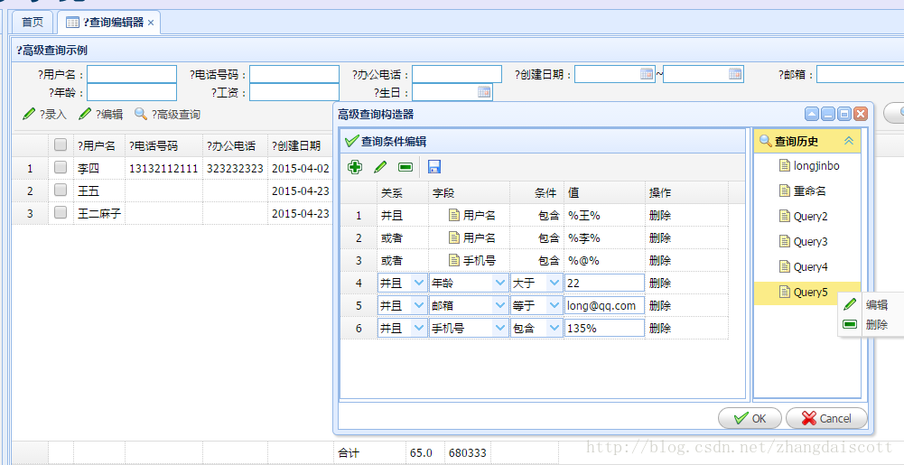
Task: Choose 删除 in the context menu
Action: point(876,324)
